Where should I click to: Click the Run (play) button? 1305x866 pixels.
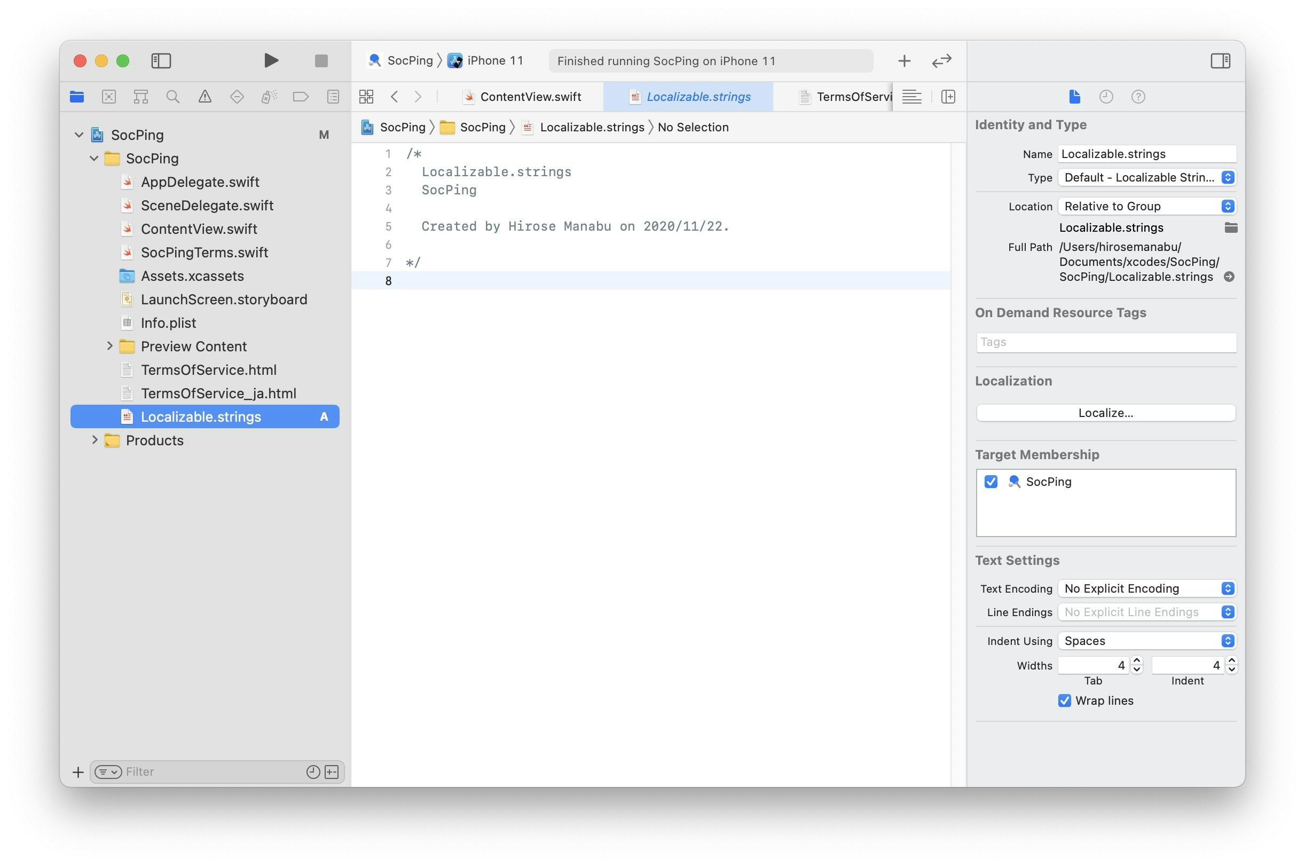pyautogui.click(x=271, y=60)
